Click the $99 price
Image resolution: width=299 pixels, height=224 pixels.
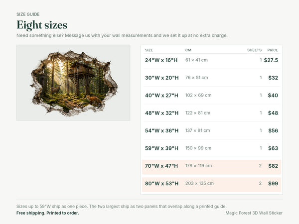click(x=273, y=184)
